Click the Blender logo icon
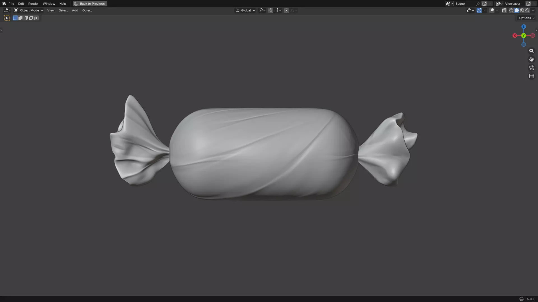 4,4
